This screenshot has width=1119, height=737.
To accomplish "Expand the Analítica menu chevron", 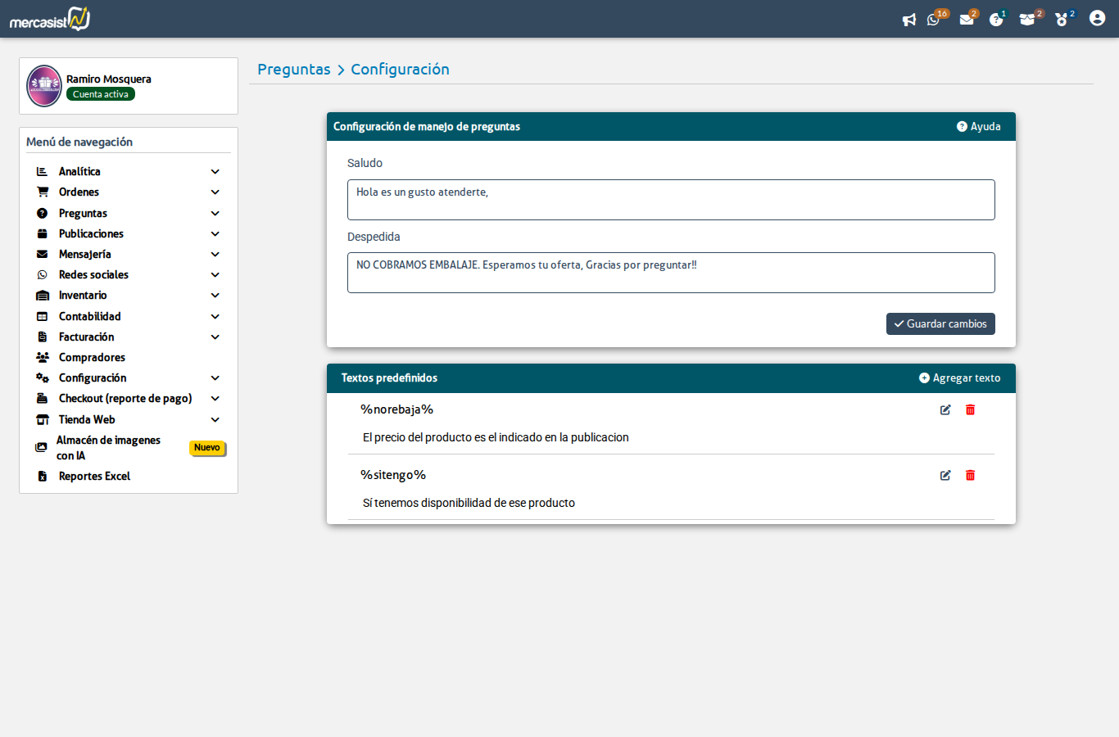I will coord(215,172).
